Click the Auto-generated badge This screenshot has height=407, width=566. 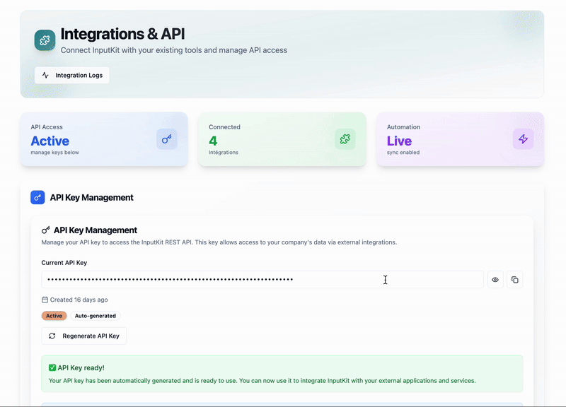coord(96,316)
